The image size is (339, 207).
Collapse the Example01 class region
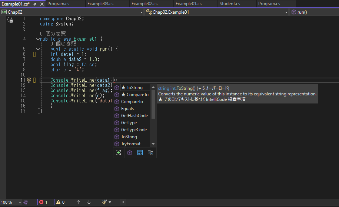coord(38,39)
